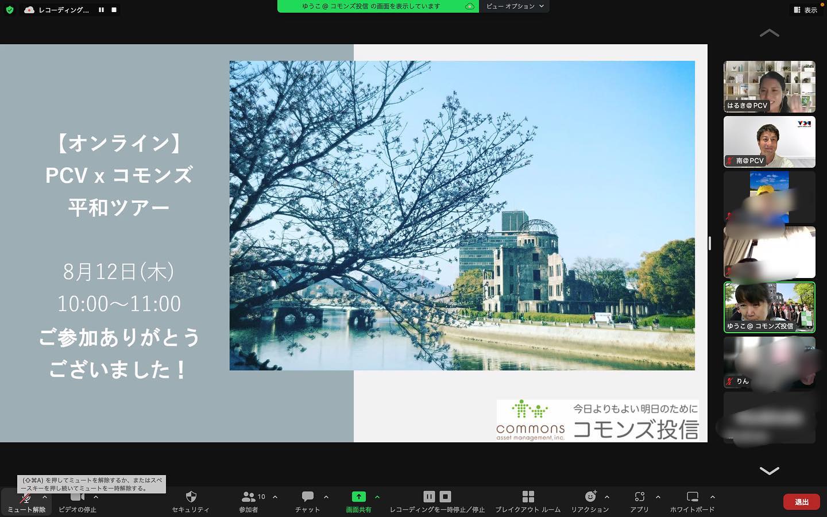Open the ホワイトボード whiteboard icon
Viewport: 827px width, 517px height.
[x=692, y=497]
